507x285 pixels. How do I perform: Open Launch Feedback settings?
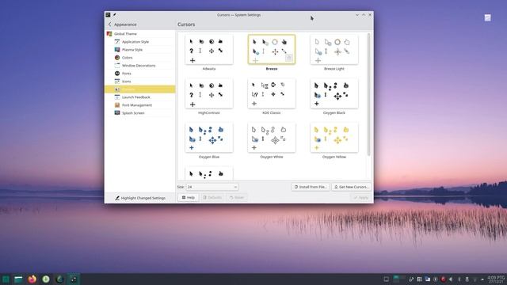139,97
